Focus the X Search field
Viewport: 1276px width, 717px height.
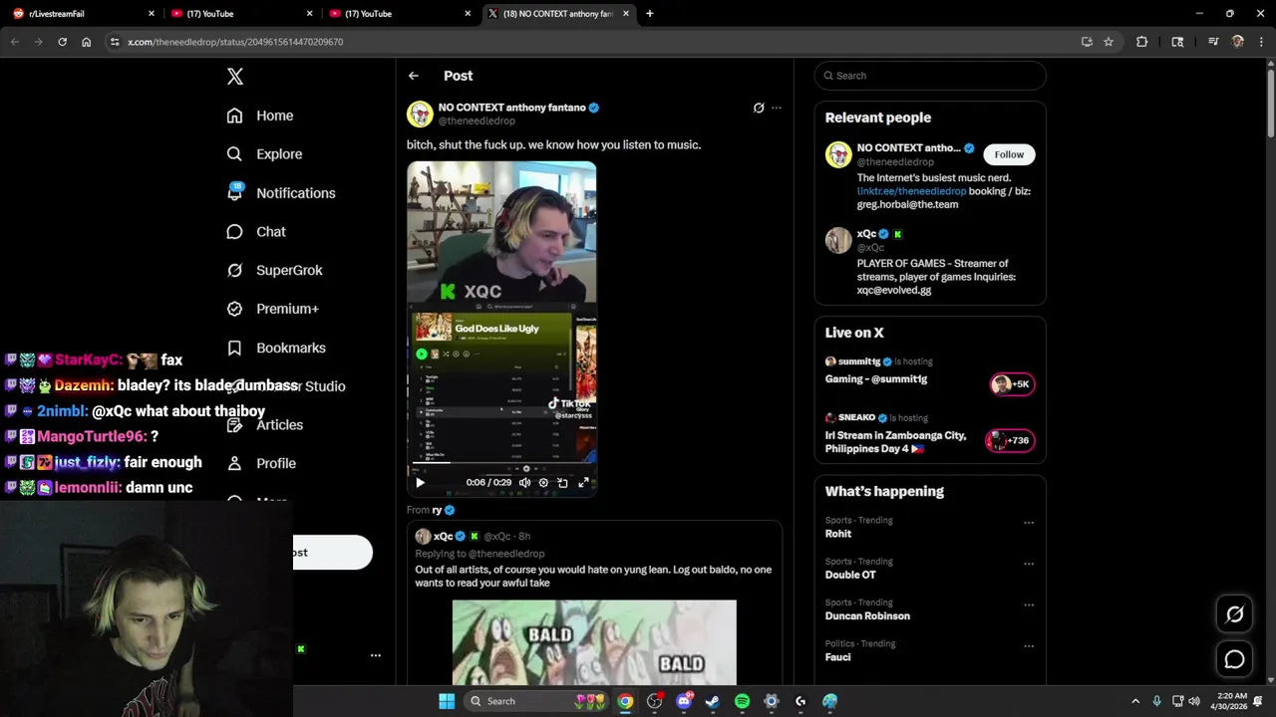pos(930,76)
